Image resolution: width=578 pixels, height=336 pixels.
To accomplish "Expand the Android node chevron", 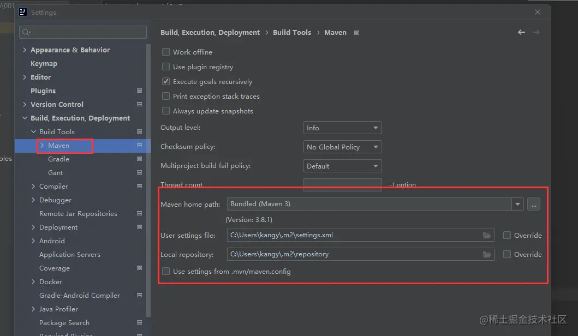I will tap(33, 241).
